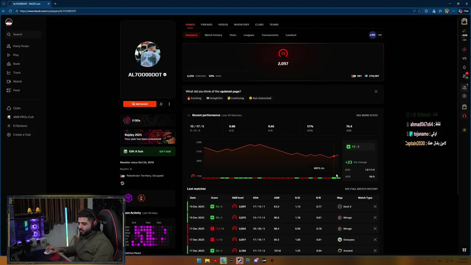Viewport: 471px width, 265px height.
Task: Click See More Stats link
Action: coord(367,115)
